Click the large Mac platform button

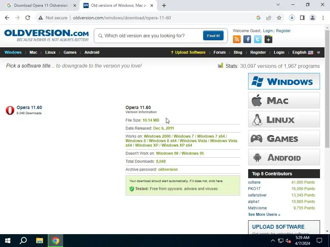(x=284, y=100)
